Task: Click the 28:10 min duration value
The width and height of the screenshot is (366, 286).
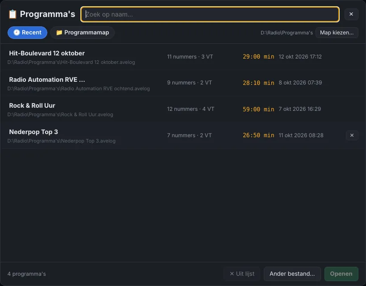Action: pyautogui.click(x=258, y=83)
